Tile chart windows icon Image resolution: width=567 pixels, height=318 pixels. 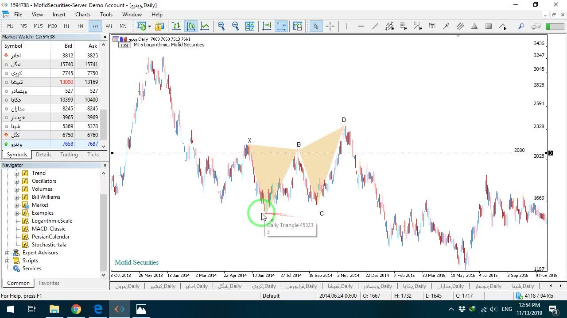[x=250, y=26]
